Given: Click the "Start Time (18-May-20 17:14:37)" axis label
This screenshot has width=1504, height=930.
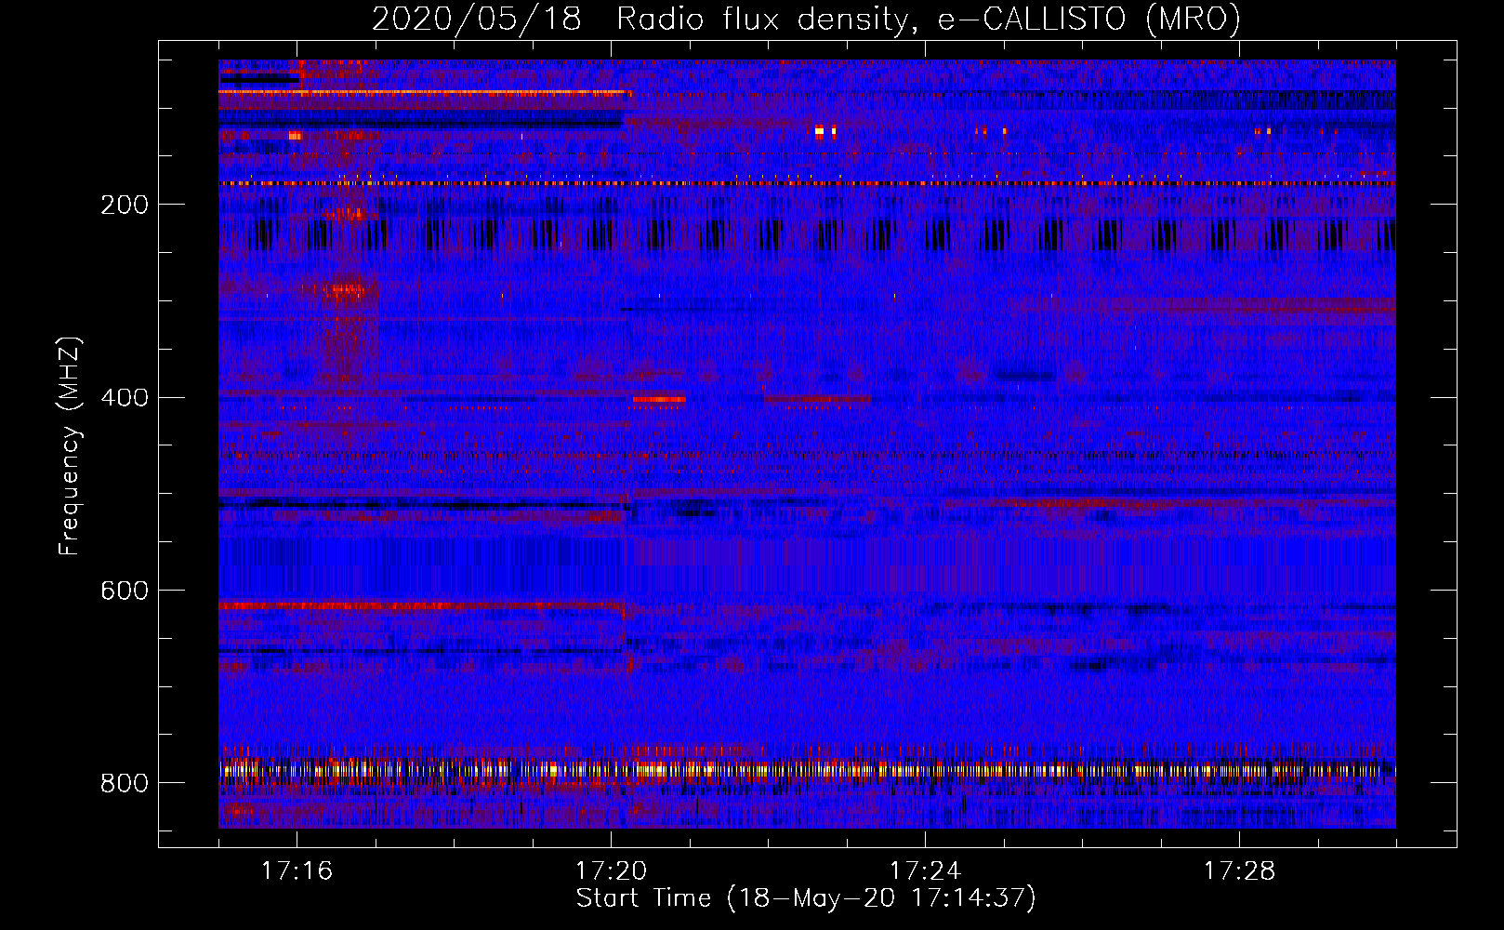Looking at the screenshot, I should pos(806,898).
